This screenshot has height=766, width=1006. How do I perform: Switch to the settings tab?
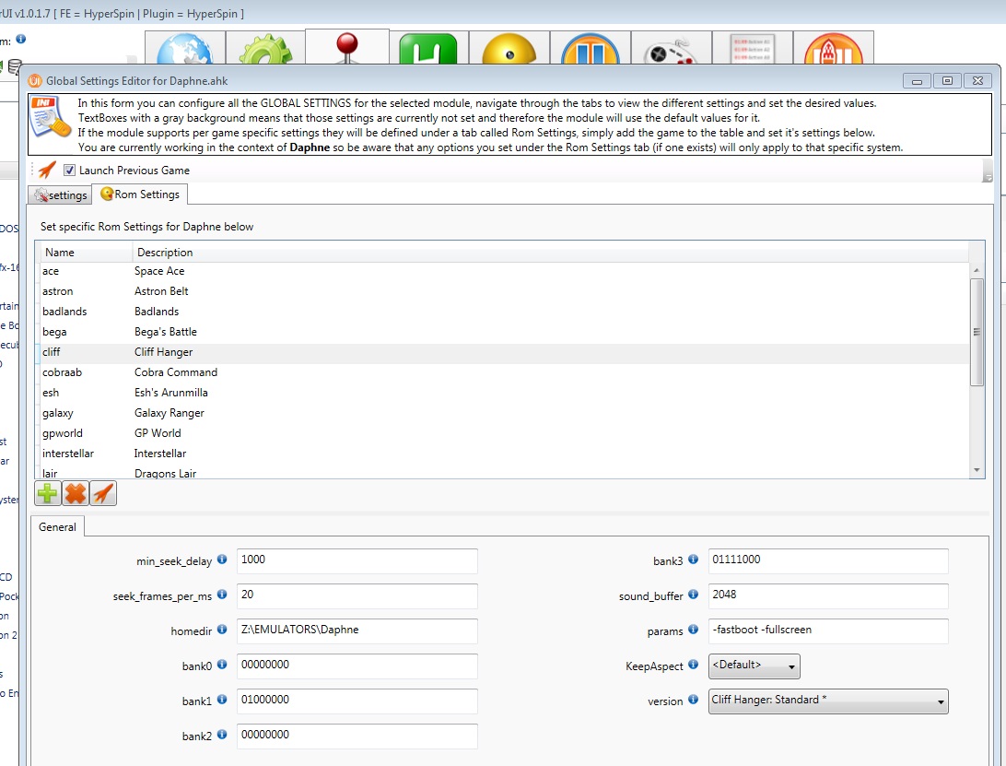pyautogui.click(x=61, y=195)
